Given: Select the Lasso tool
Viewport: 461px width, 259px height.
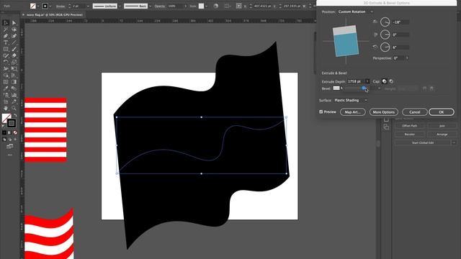Looking at the screenshot, I should (x=14, y=29).
